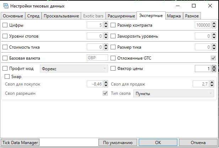Screen dimensions: 219x148
Task: Increase Уровни стопов with up arrow
Action: [106, 34]
